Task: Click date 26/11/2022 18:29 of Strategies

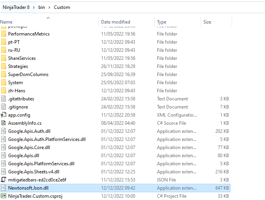Action: click(118, 66)
